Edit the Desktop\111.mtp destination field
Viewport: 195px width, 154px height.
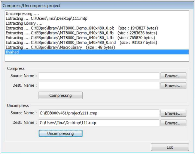pyautogui.click(x=99, y=123)
